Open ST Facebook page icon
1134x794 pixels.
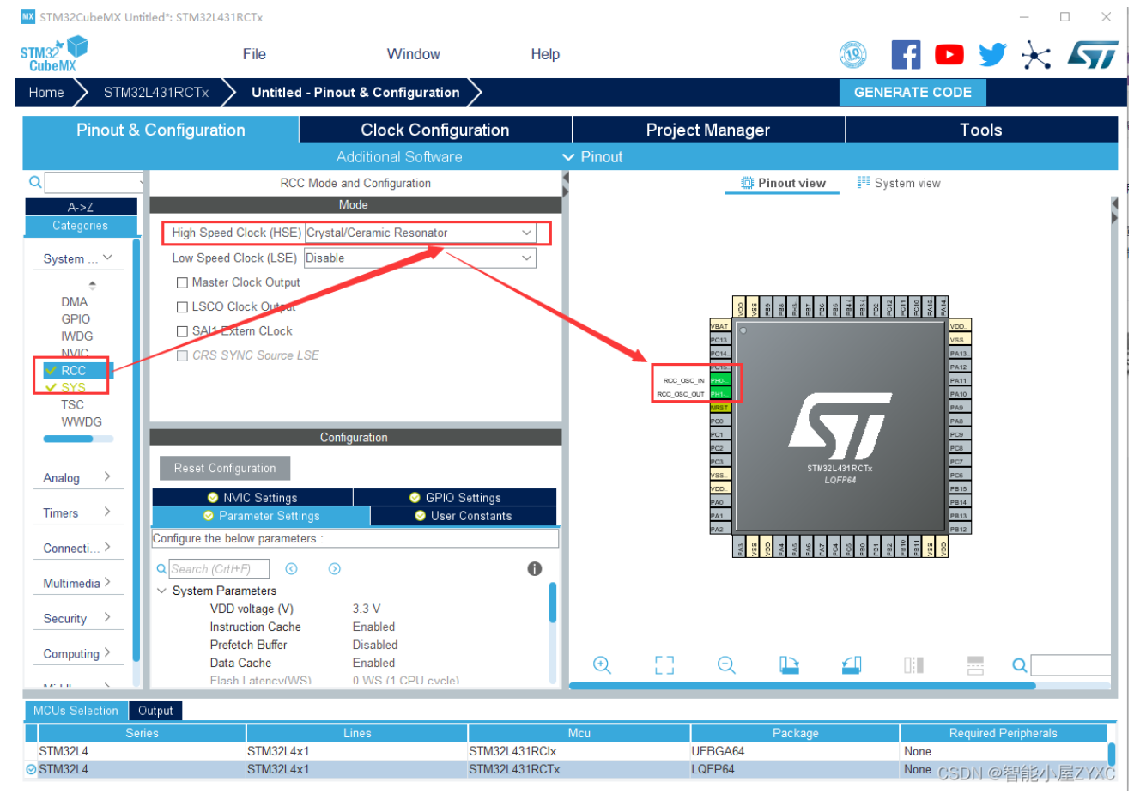pyautogui.click(x=906, y=55)
